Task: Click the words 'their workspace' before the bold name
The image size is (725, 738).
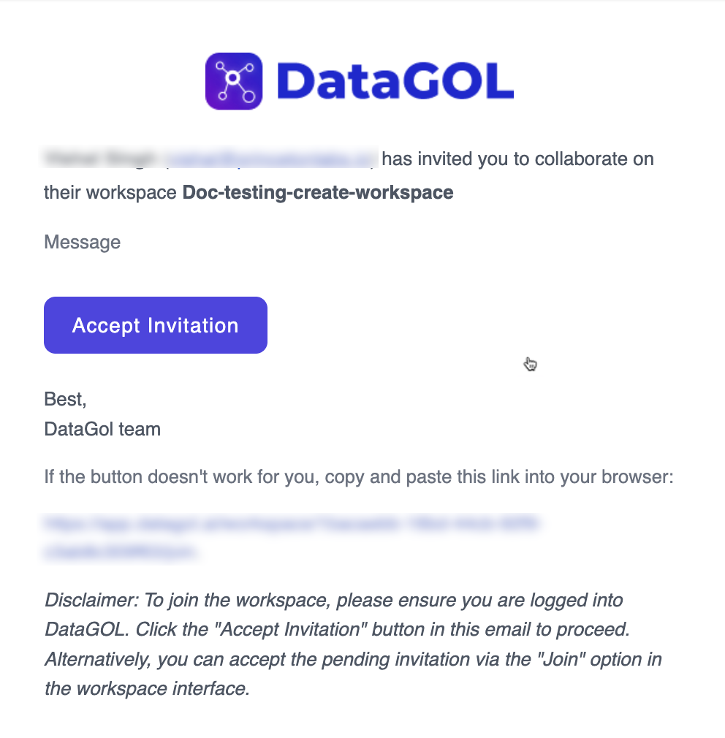Action: click(x=110, y=192)
